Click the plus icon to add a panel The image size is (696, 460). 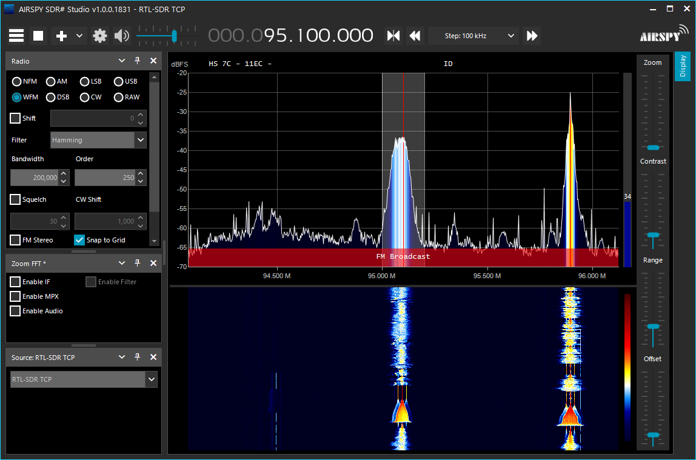61,36
